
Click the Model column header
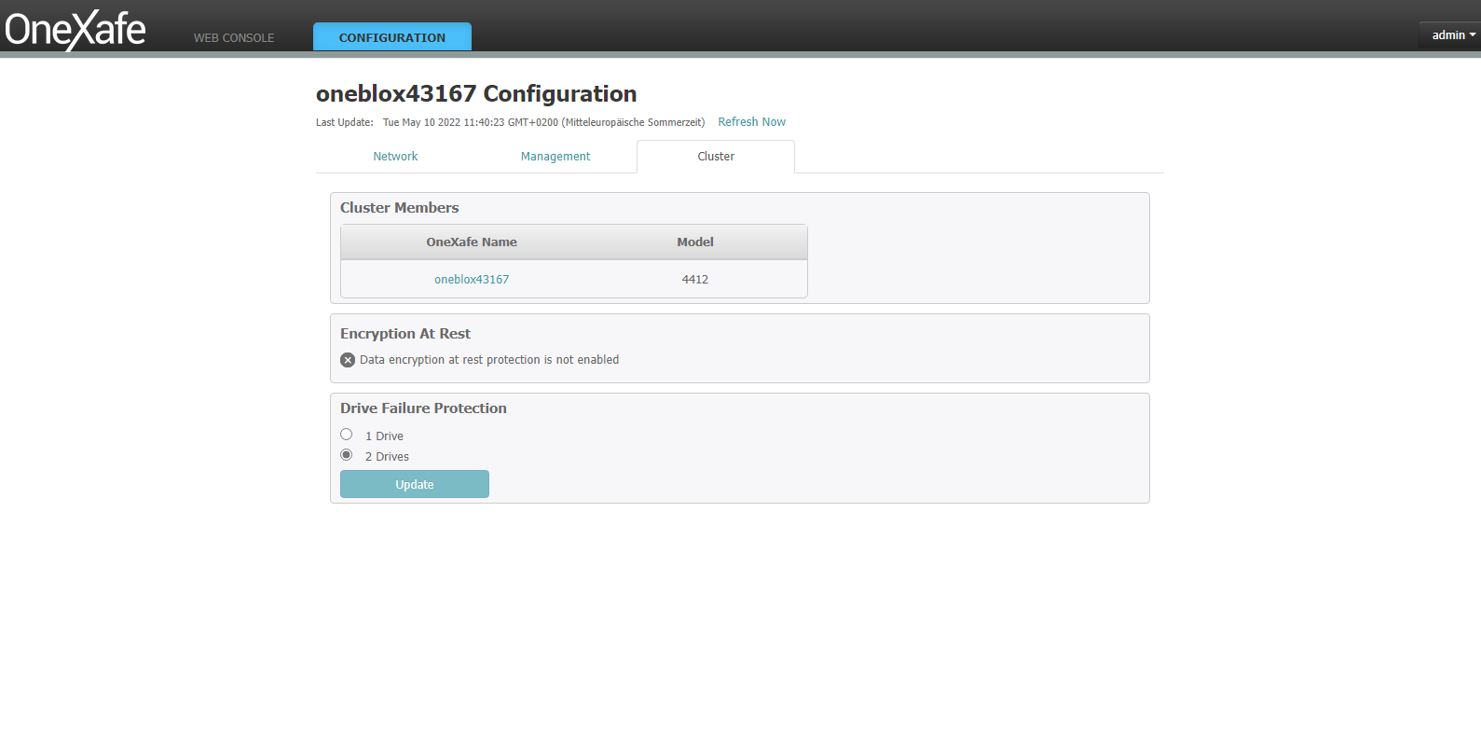pos(695,242)
